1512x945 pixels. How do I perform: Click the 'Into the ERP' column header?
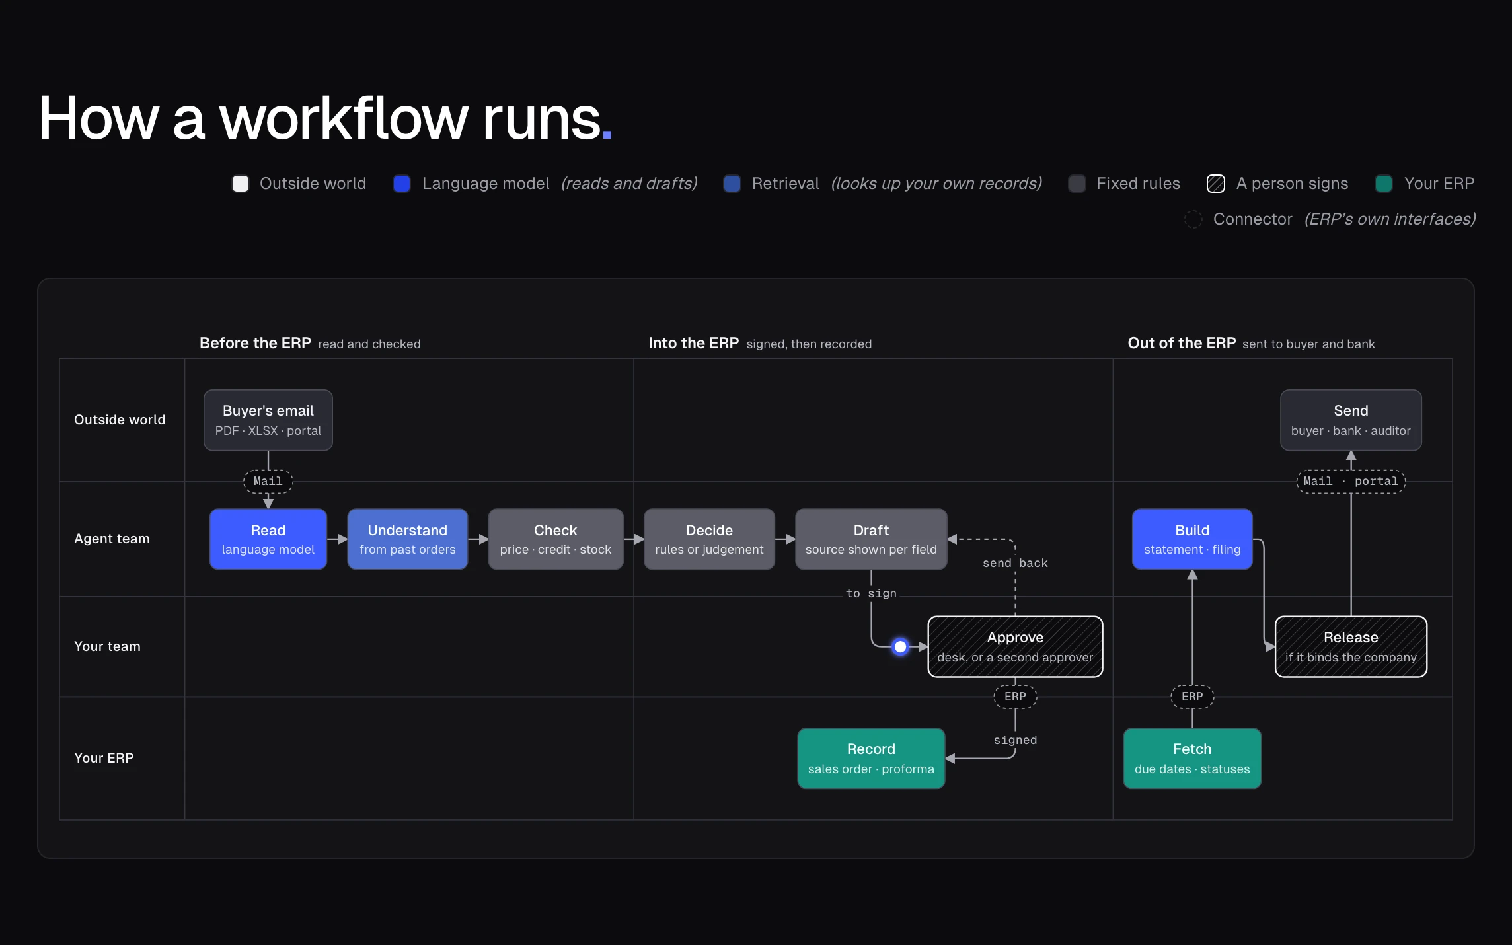click(694, 344)
